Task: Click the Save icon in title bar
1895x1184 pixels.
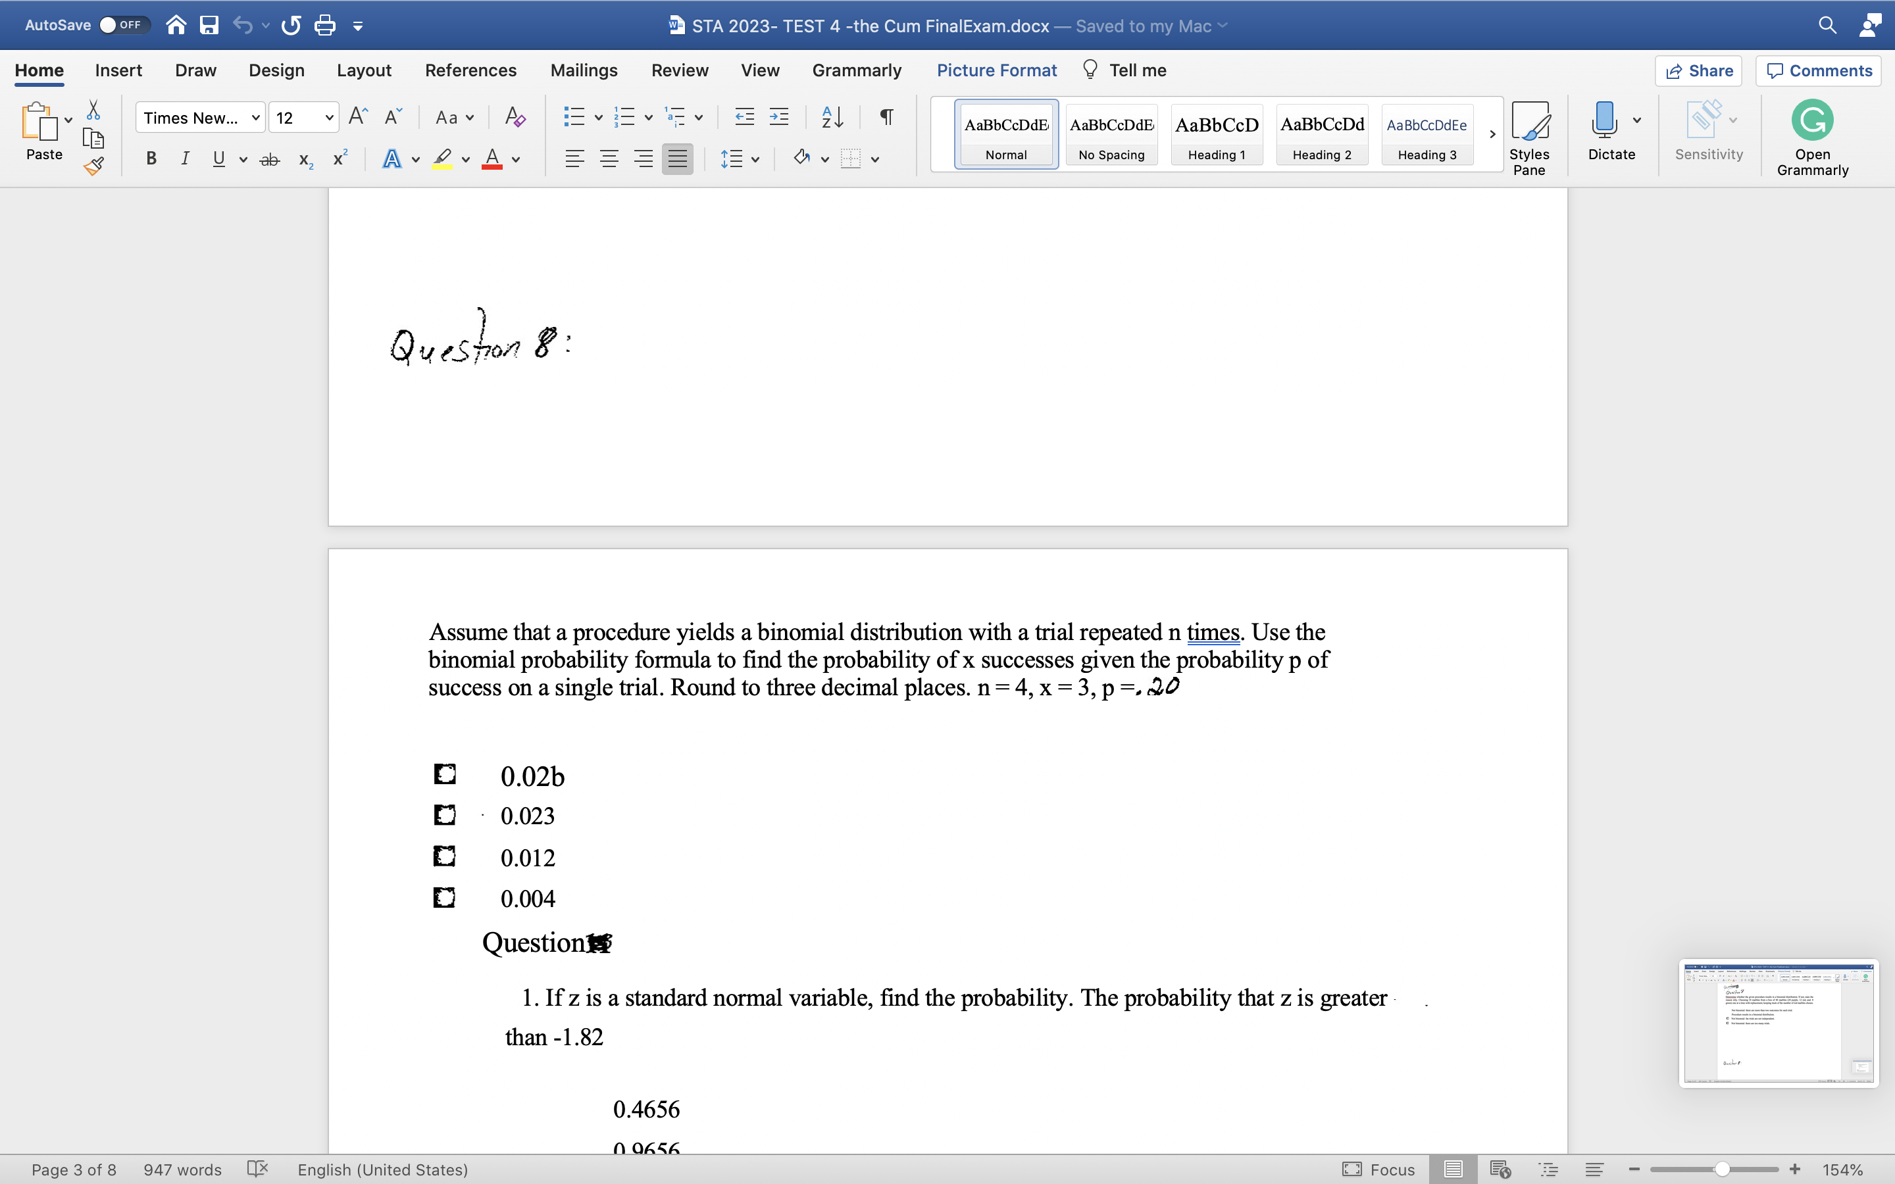Action: [x=209, y=26]
